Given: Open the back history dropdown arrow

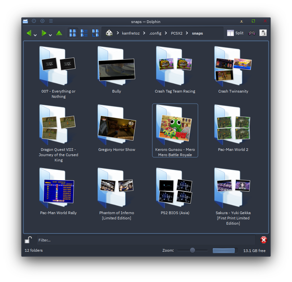Looking at the screenshot, I should [x=35, y=35].
